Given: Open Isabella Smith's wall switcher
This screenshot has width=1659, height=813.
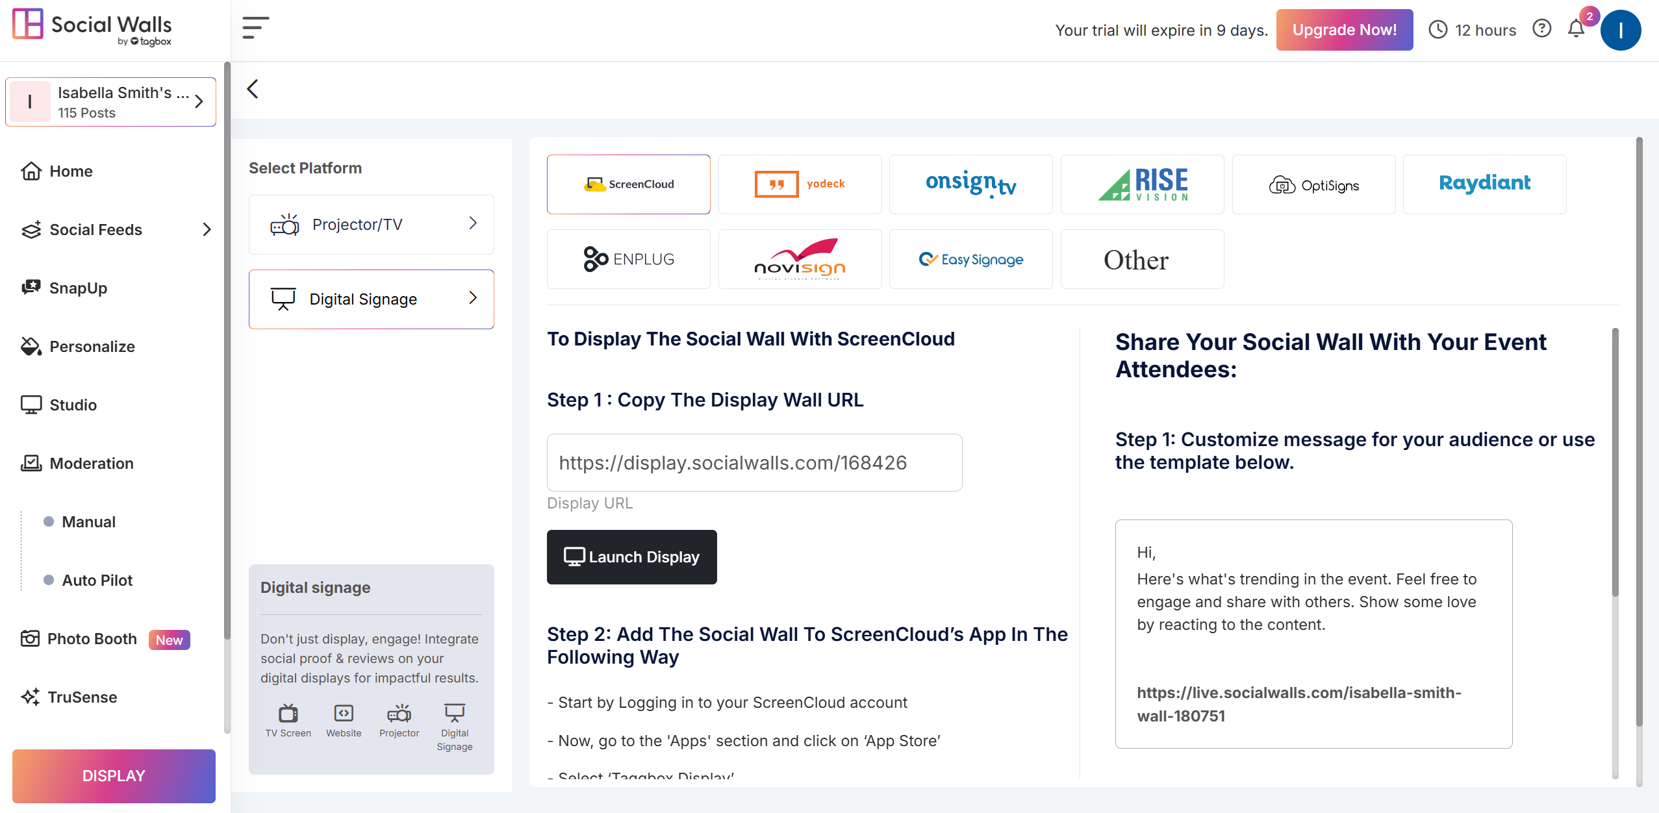Looking at the screenshot, I should click(110, 102).
